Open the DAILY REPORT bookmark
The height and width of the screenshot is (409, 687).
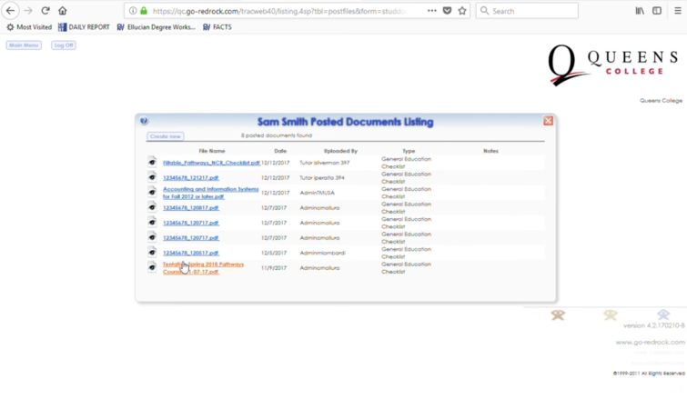(84, 27)
